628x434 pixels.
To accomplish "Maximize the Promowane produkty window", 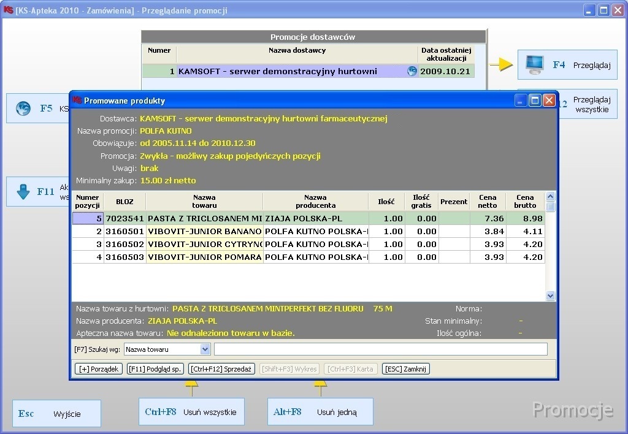I will (x=534, y=101).
